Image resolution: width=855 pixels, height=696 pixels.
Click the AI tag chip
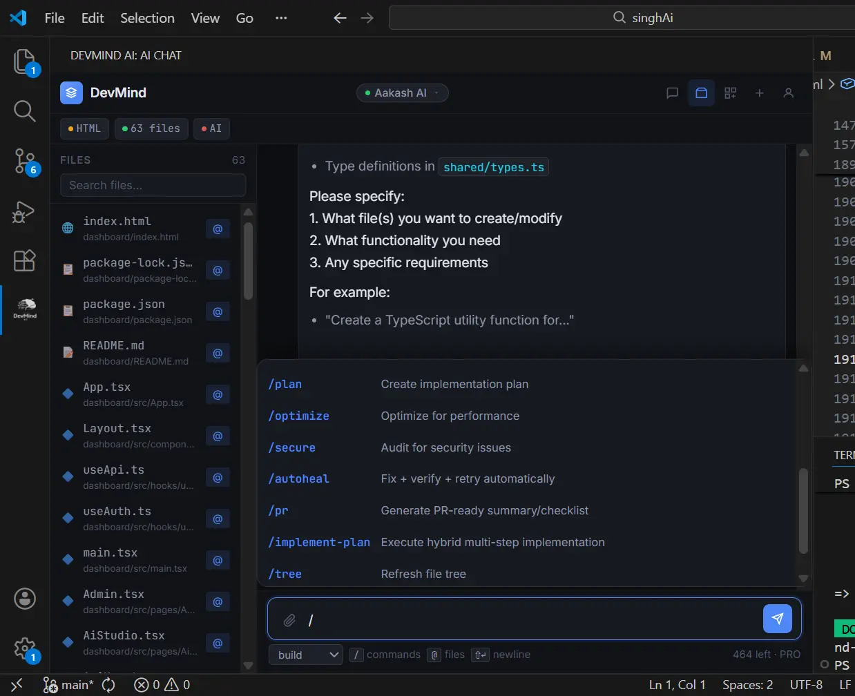(x=211, y=128)
